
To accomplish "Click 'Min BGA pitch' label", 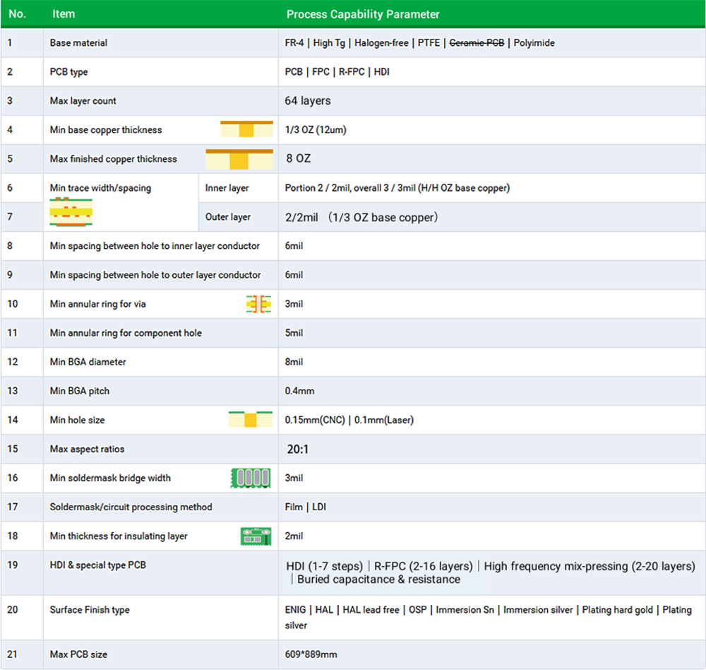I will (80, 391).
